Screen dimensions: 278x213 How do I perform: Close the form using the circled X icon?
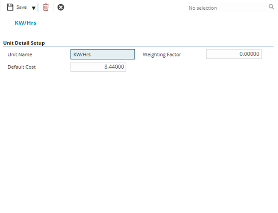click(61, 7)
